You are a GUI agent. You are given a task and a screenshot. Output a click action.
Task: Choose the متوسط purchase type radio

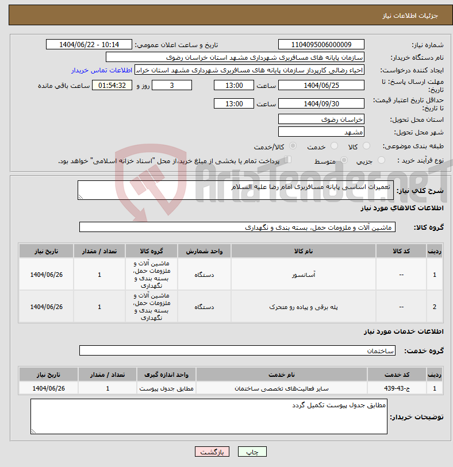pos(344,160)
